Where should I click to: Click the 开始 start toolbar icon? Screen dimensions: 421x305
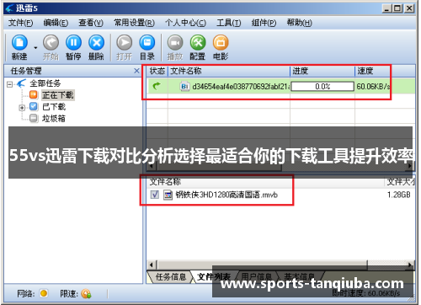pyautogui.click(x=51, y=43)
